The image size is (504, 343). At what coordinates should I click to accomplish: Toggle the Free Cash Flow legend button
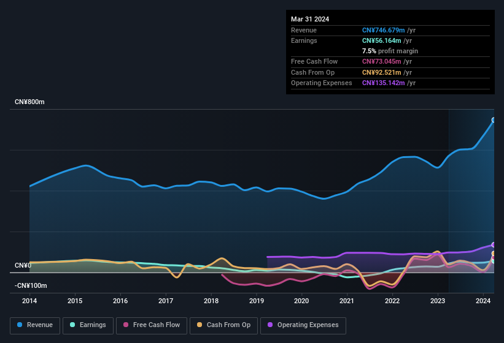[x=152, y=325]
